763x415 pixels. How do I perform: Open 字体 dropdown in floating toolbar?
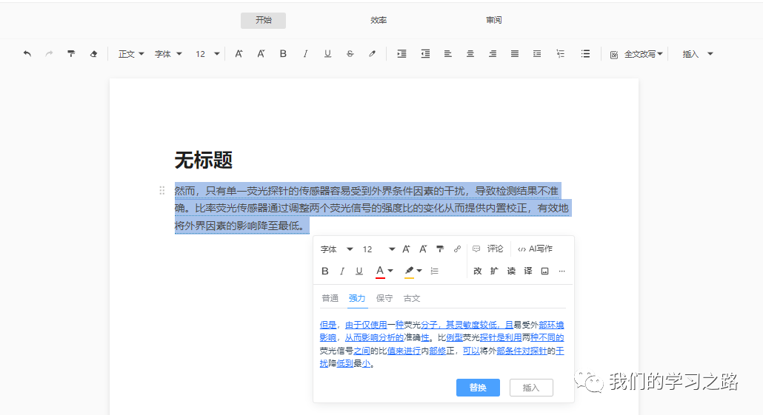click(x=336, y=249)
